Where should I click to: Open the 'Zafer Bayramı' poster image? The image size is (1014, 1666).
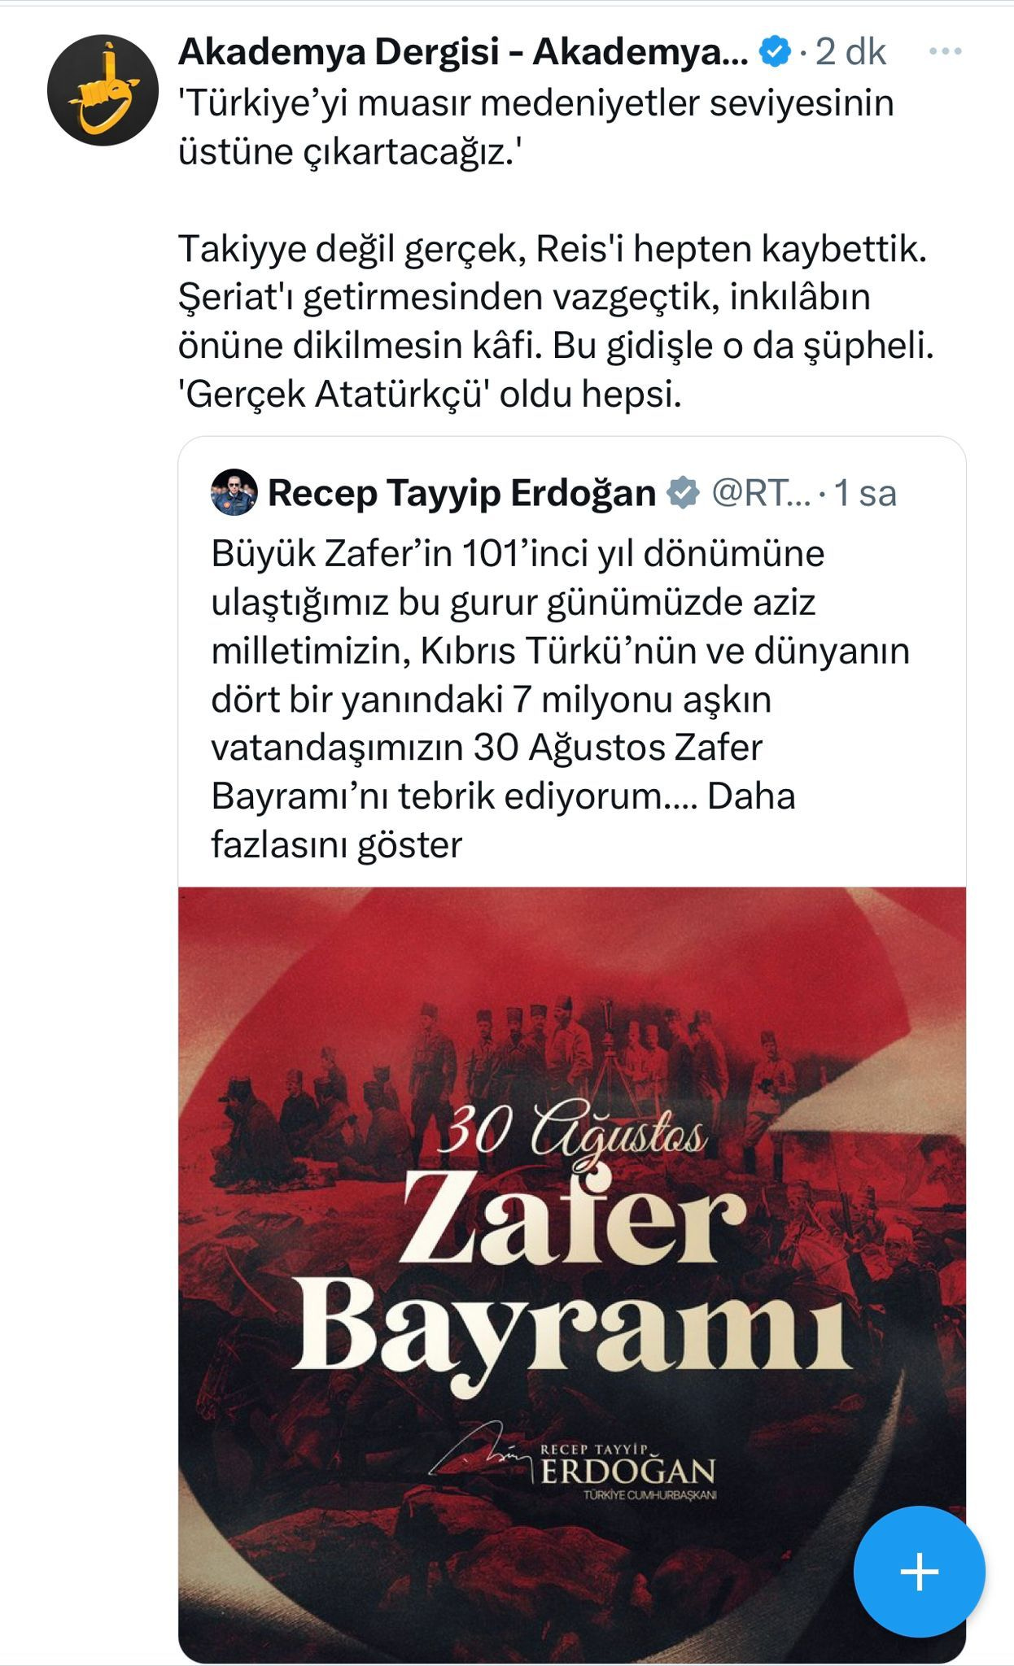pos(572,1275)
